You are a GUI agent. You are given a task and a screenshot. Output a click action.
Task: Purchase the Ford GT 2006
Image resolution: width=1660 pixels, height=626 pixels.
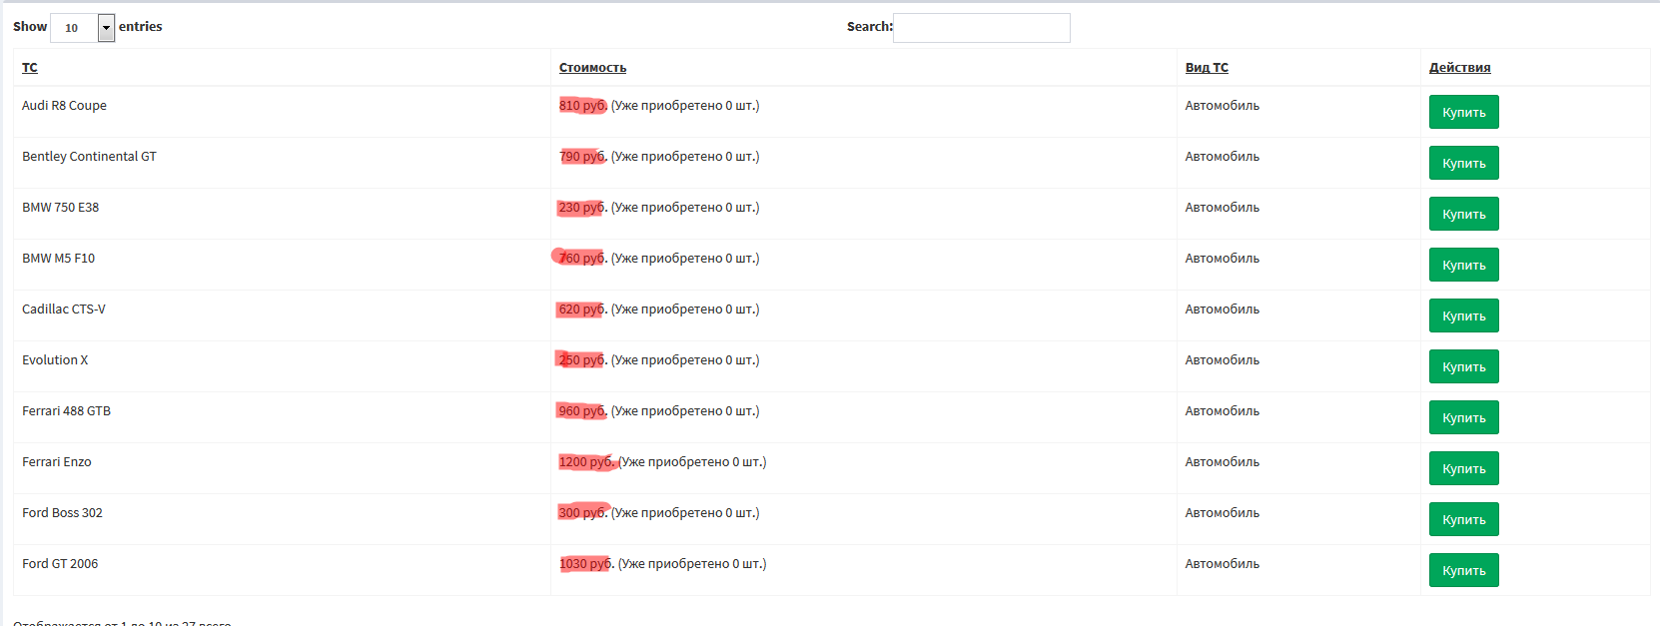[x=1463, y=570]
